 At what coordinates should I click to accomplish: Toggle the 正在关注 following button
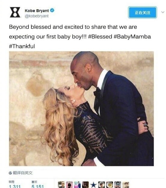coord(143,13)
